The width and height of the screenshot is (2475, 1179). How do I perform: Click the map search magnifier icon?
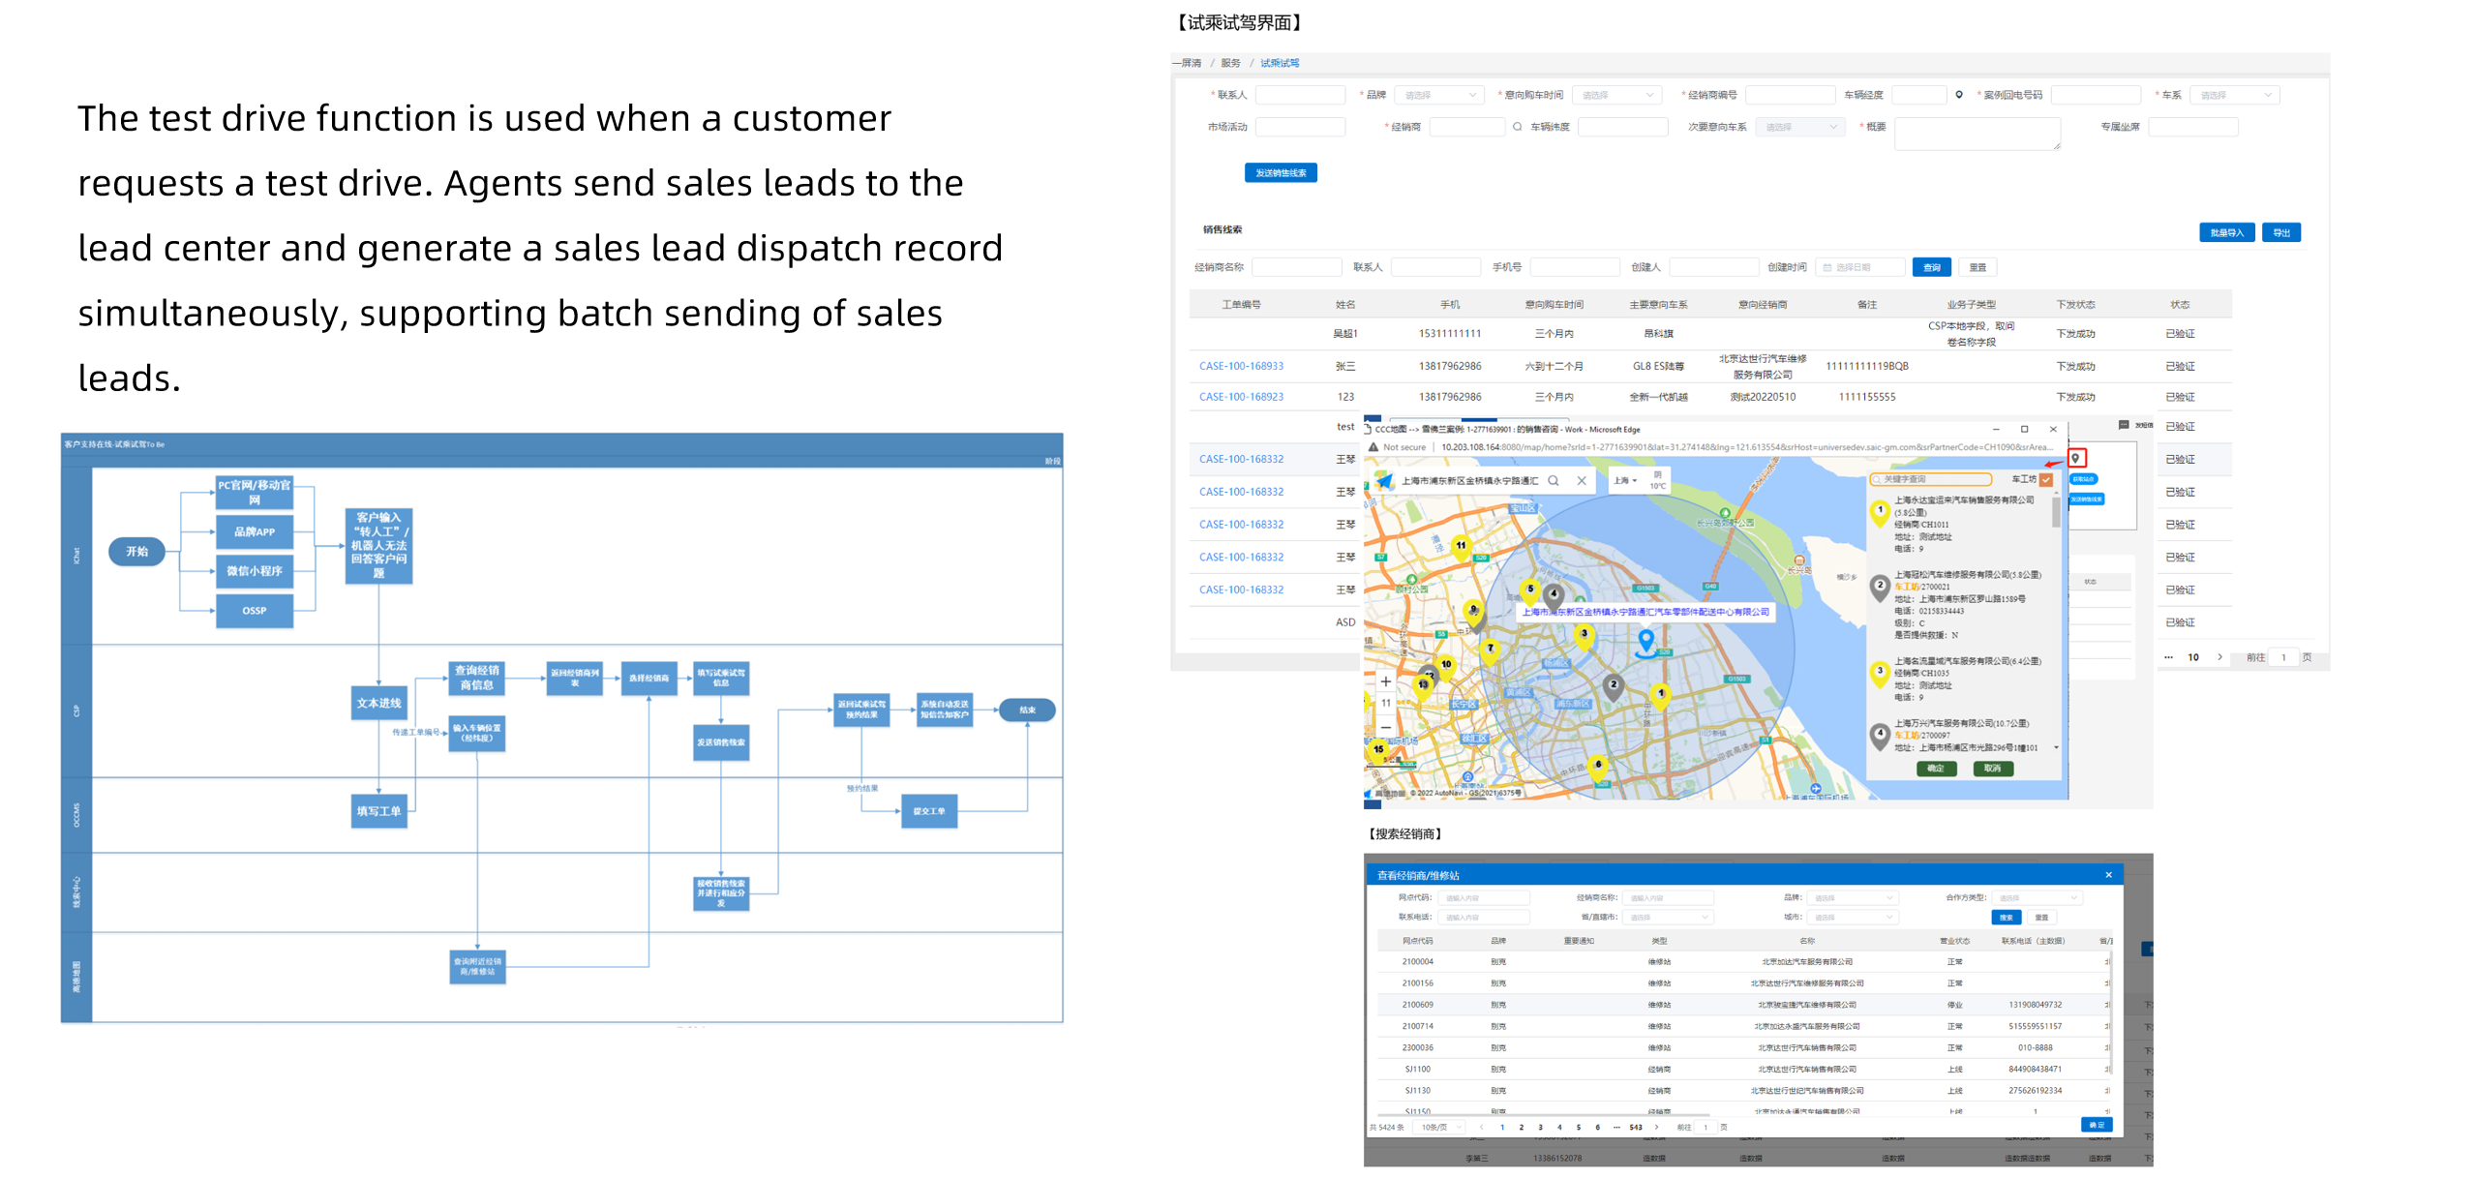tap(1554, 481)
